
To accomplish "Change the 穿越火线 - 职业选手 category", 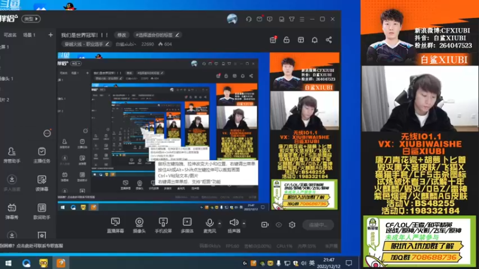I will click(x=86, y=44).
